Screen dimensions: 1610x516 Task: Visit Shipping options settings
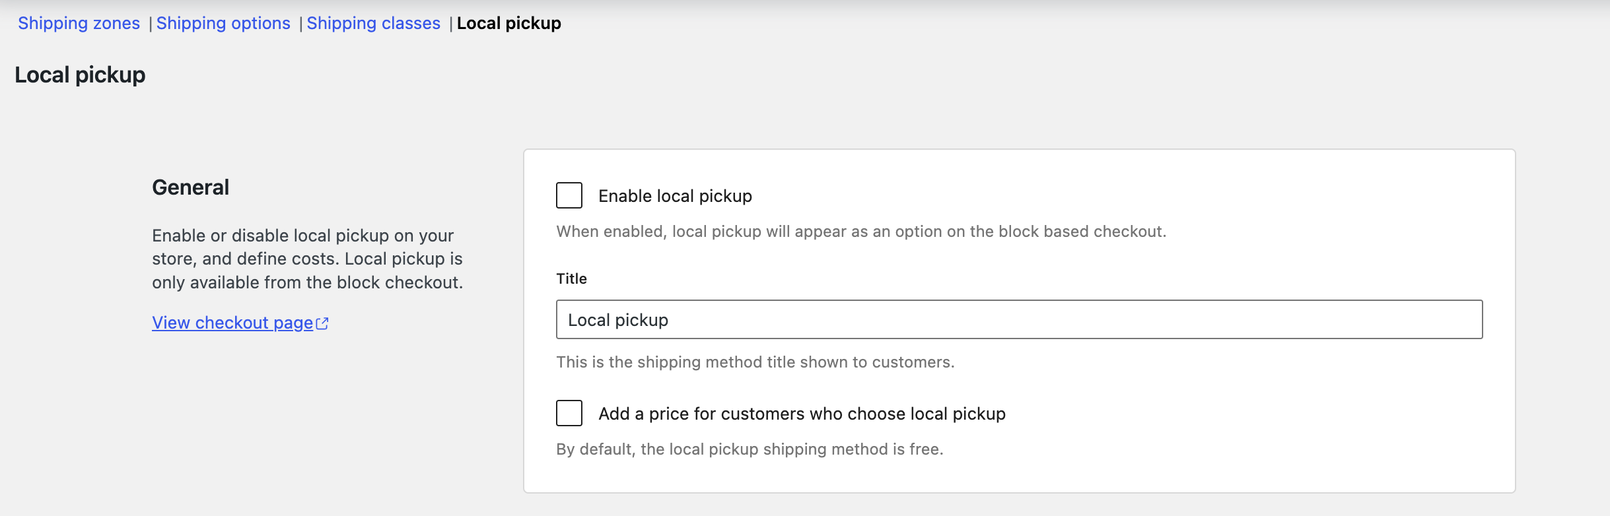(x=225, y=22)
